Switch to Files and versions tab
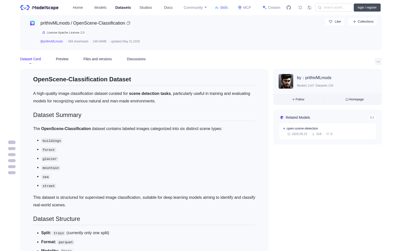Image resolution: width=402 pixels, height=251 pixels. click(97, 59)
